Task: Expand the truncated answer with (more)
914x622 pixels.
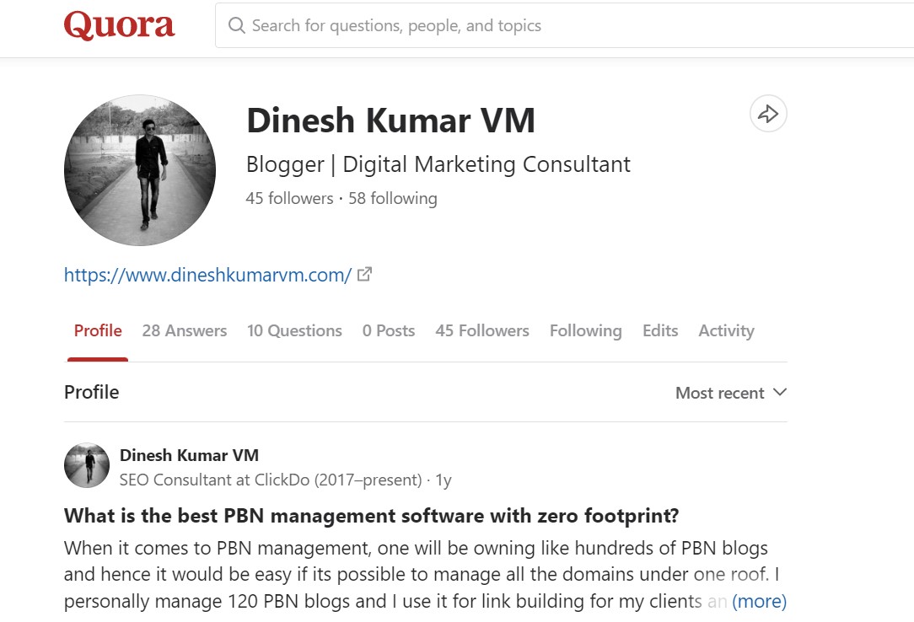Action: point(760,601)
